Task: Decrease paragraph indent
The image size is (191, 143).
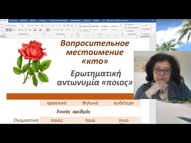Action: coord(64,25)
